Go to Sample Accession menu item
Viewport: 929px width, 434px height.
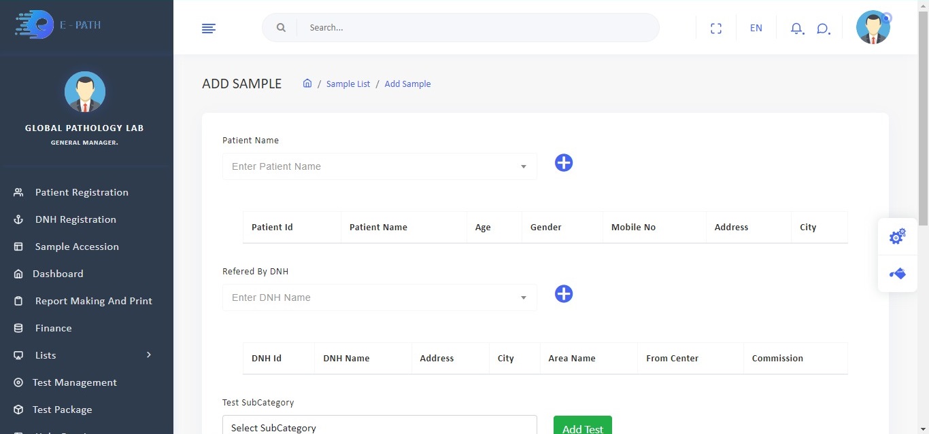point(77,247)
